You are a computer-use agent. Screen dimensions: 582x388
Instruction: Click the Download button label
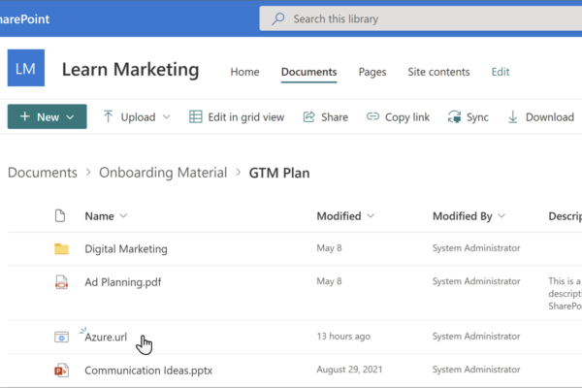[x=550, y=117]
